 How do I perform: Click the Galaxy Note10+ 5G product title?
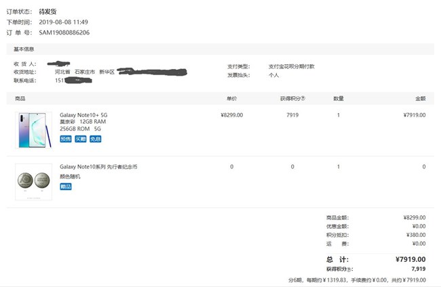83,115
